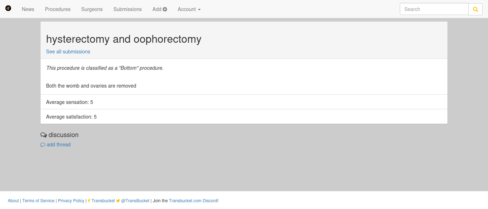This screenshot has width=488, height=209.
Task: Click the Facebook icon in footer
Action: [89, 201]
